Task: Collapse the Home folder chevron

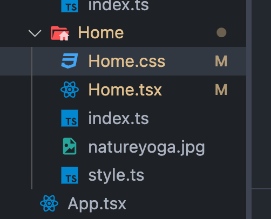Action: [x=35, y=33]
